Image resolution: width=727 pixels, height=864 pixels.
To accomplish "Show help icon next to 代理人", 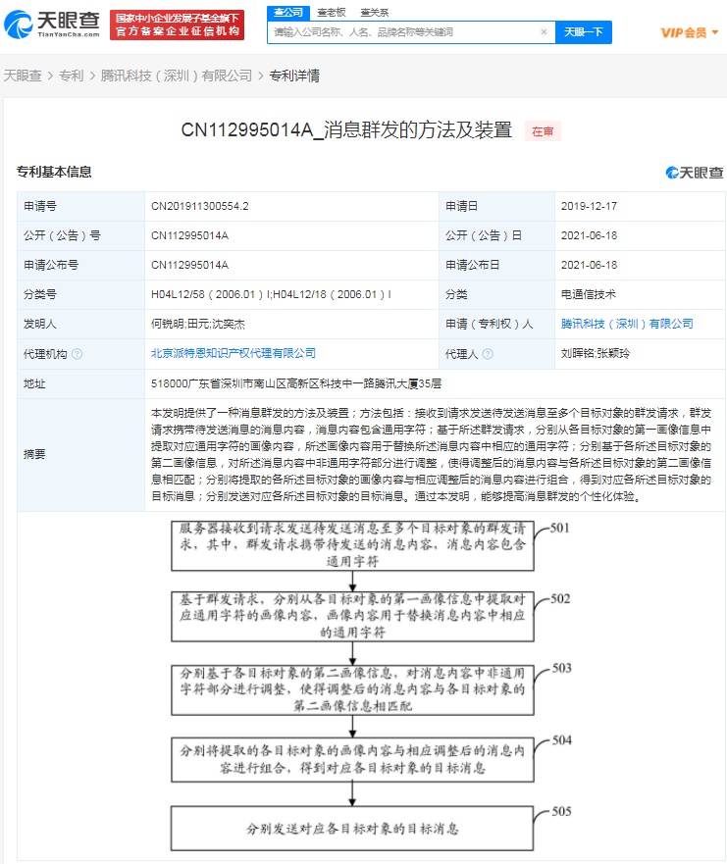I will [x=488, y=354].
